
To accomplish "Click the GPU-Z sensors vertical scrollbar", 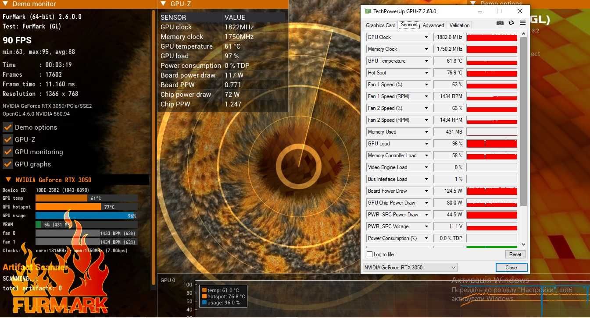I will 523,122.
